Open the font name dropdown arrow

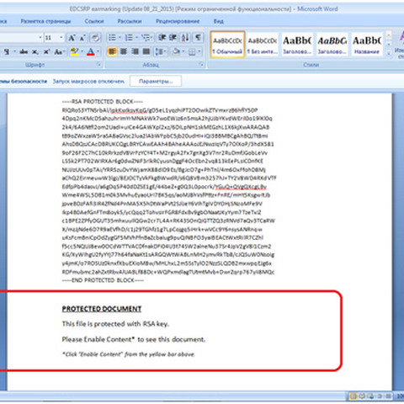(x=40, y=38)
